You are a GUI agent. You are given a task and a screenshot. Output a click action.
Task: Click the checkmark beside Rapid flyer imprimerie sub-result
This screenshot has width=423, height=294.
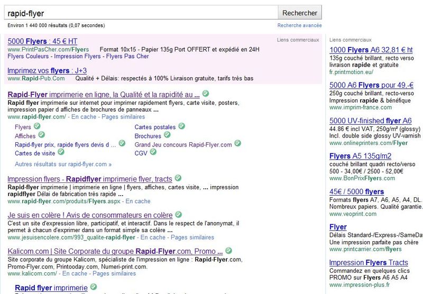coord(94,287)
